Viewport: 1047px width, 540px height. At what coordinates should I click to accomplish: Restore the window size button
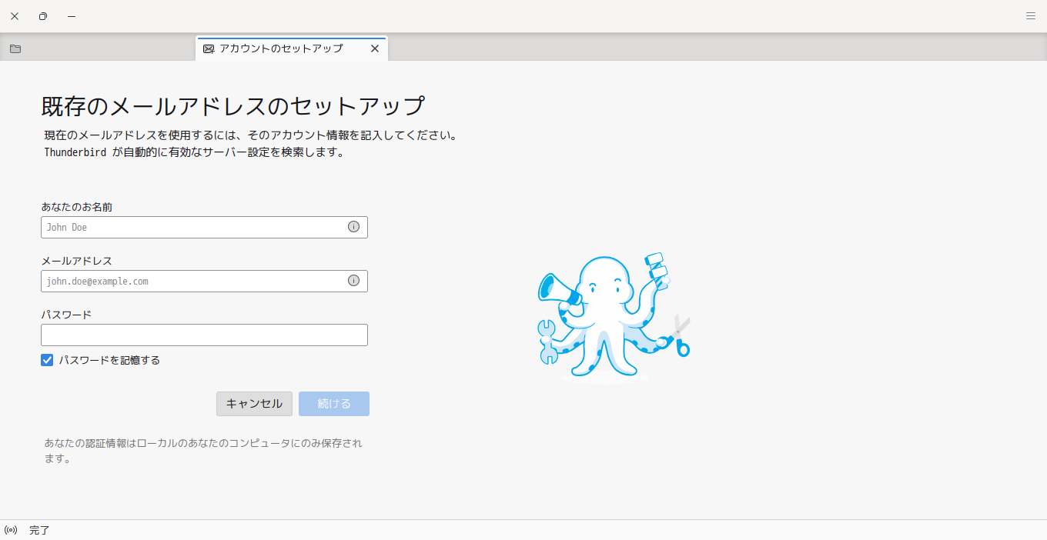[43, 15]
